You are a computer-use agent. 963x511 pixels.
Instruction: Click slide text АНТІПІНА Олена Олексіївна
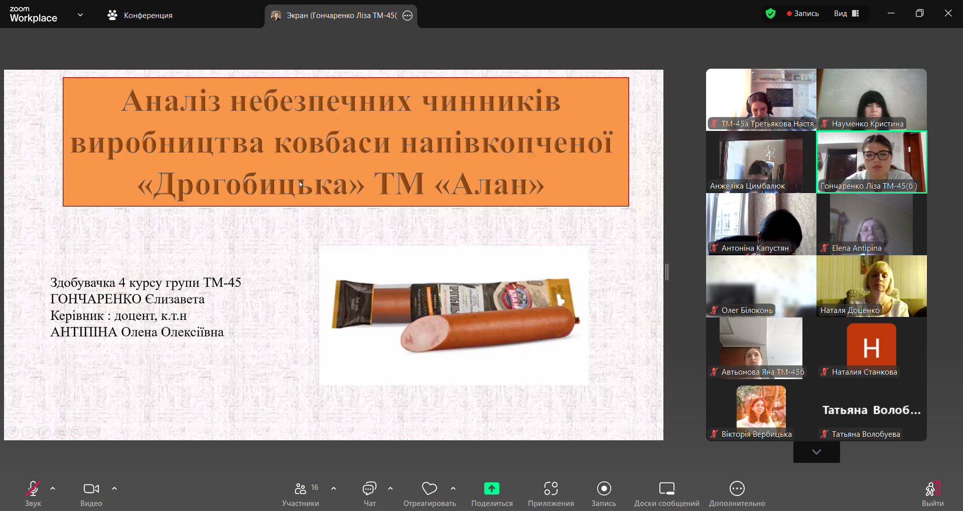point(137,332)
